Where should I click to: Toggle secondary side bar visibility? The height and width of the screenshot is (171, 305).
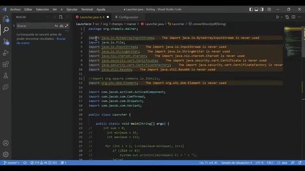click(x=262, y=9)
